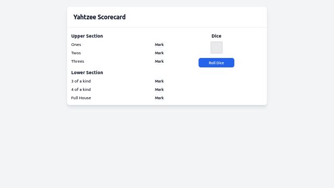Mark the 4 of a kind row
Image resolution: width=334 pixels, height=188 pixels.
[159, 89]
